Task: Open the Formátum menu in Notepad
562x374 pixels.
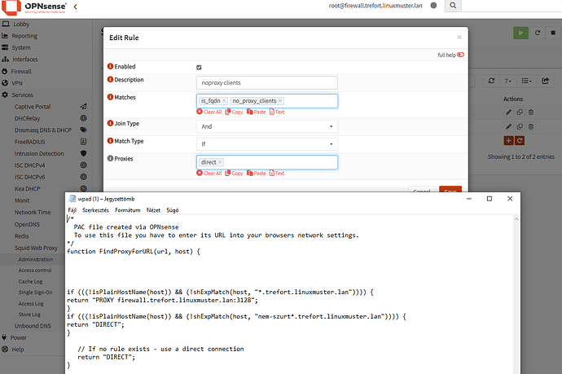Action: click(x=128, y=210)
